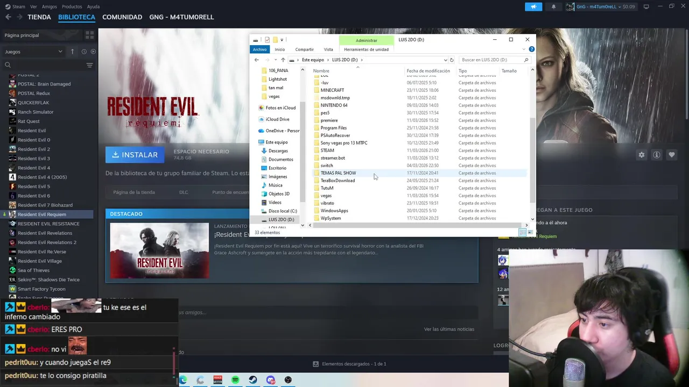Select Resident Evil Village in games list
Screen dimensions: 689x387
(x=39, y=261)
